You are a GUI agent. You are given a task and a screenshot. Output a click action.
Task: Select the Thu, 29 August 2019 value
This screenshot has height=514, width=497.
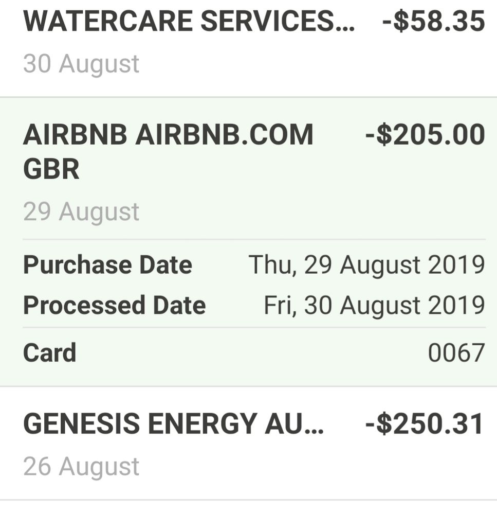tap(366, 265)
